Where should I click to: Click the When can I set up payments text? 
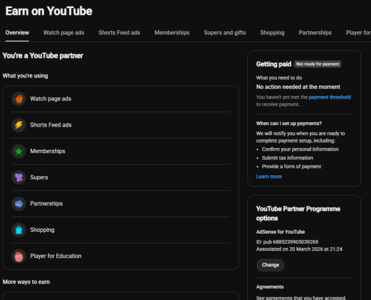point(289,123)
